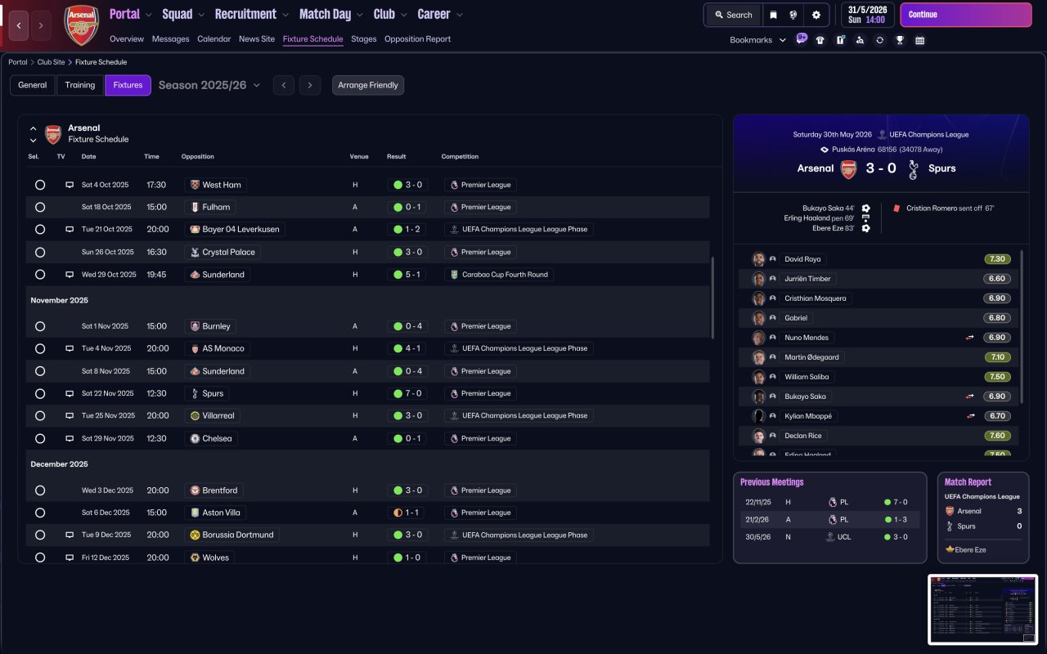Click the screen preview thumbnail at bottom right
Screen dimensions: 1047x654
982,609
